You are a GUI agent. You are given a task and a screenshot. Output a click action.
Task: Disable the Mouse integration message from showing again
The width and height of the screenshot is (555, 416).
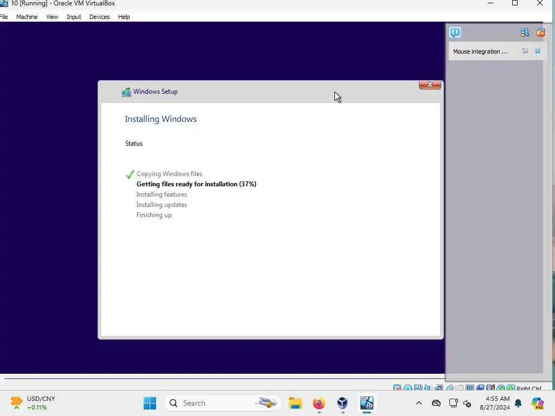525,51
